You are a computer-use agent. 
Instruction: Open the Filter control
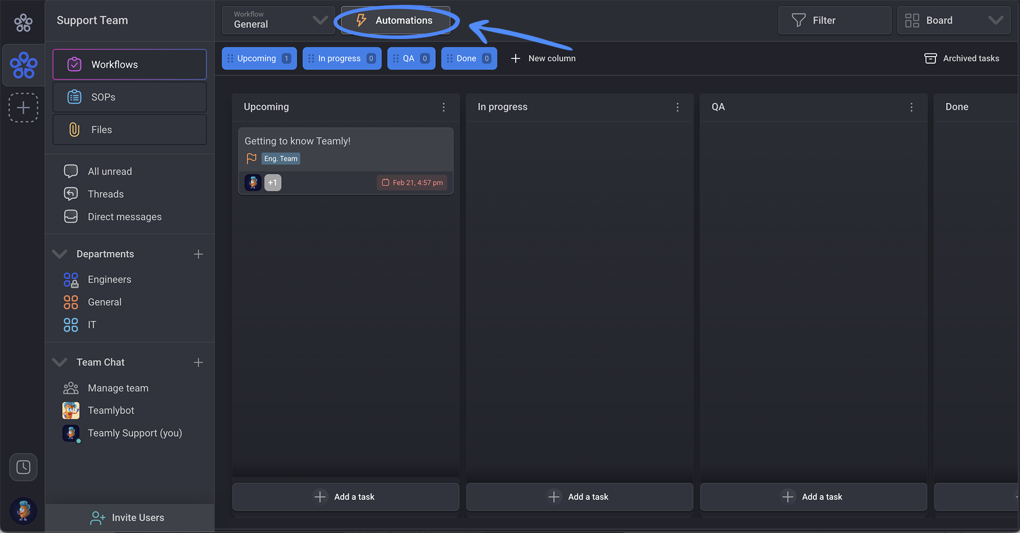pos(834,20)
